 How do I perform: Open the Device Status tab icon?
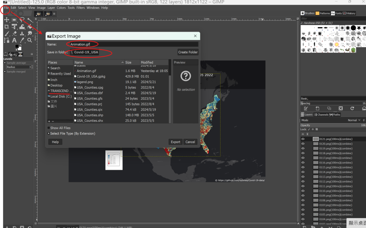coord(10,54)
